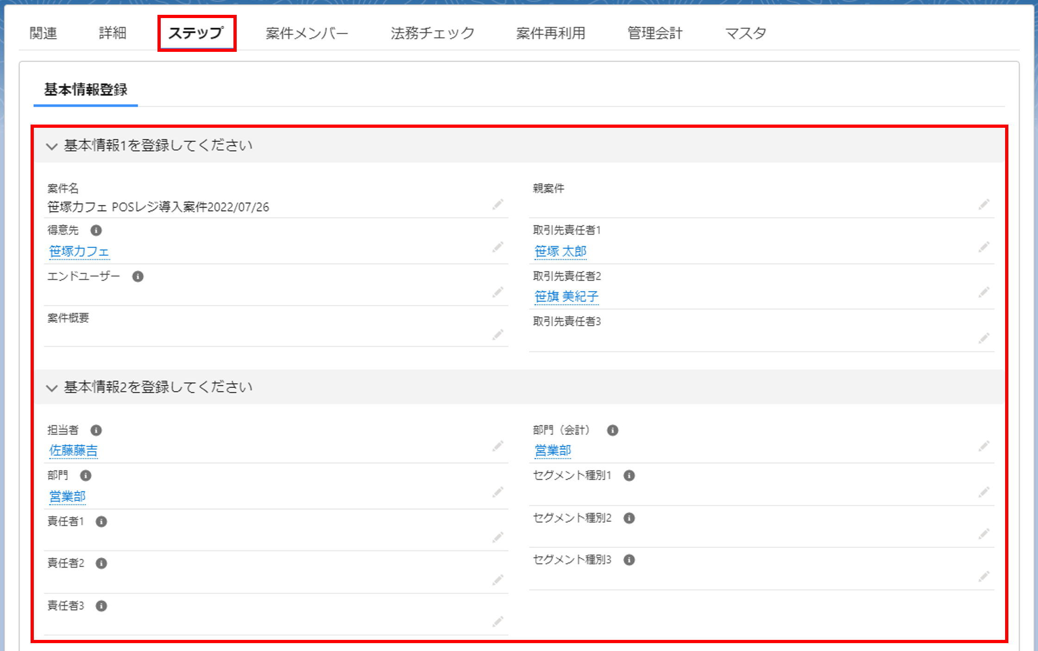The image size is (1038, 651).
Task: Open owner link 佐藤藤吉
Action: point(73,451)
